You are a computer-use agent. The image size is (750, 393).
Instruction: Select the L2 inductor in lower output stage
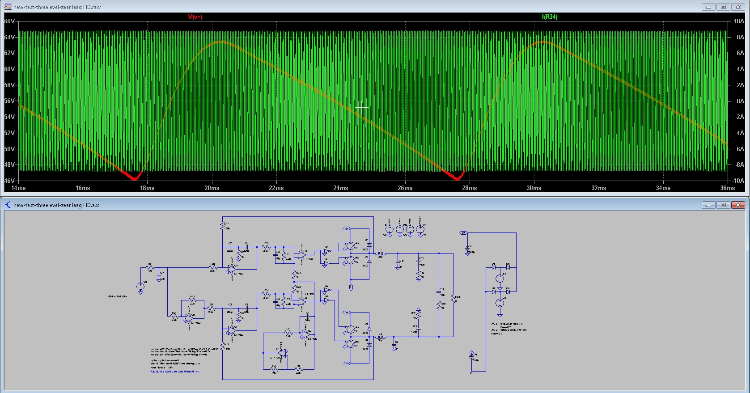click(x=381, y=337)
